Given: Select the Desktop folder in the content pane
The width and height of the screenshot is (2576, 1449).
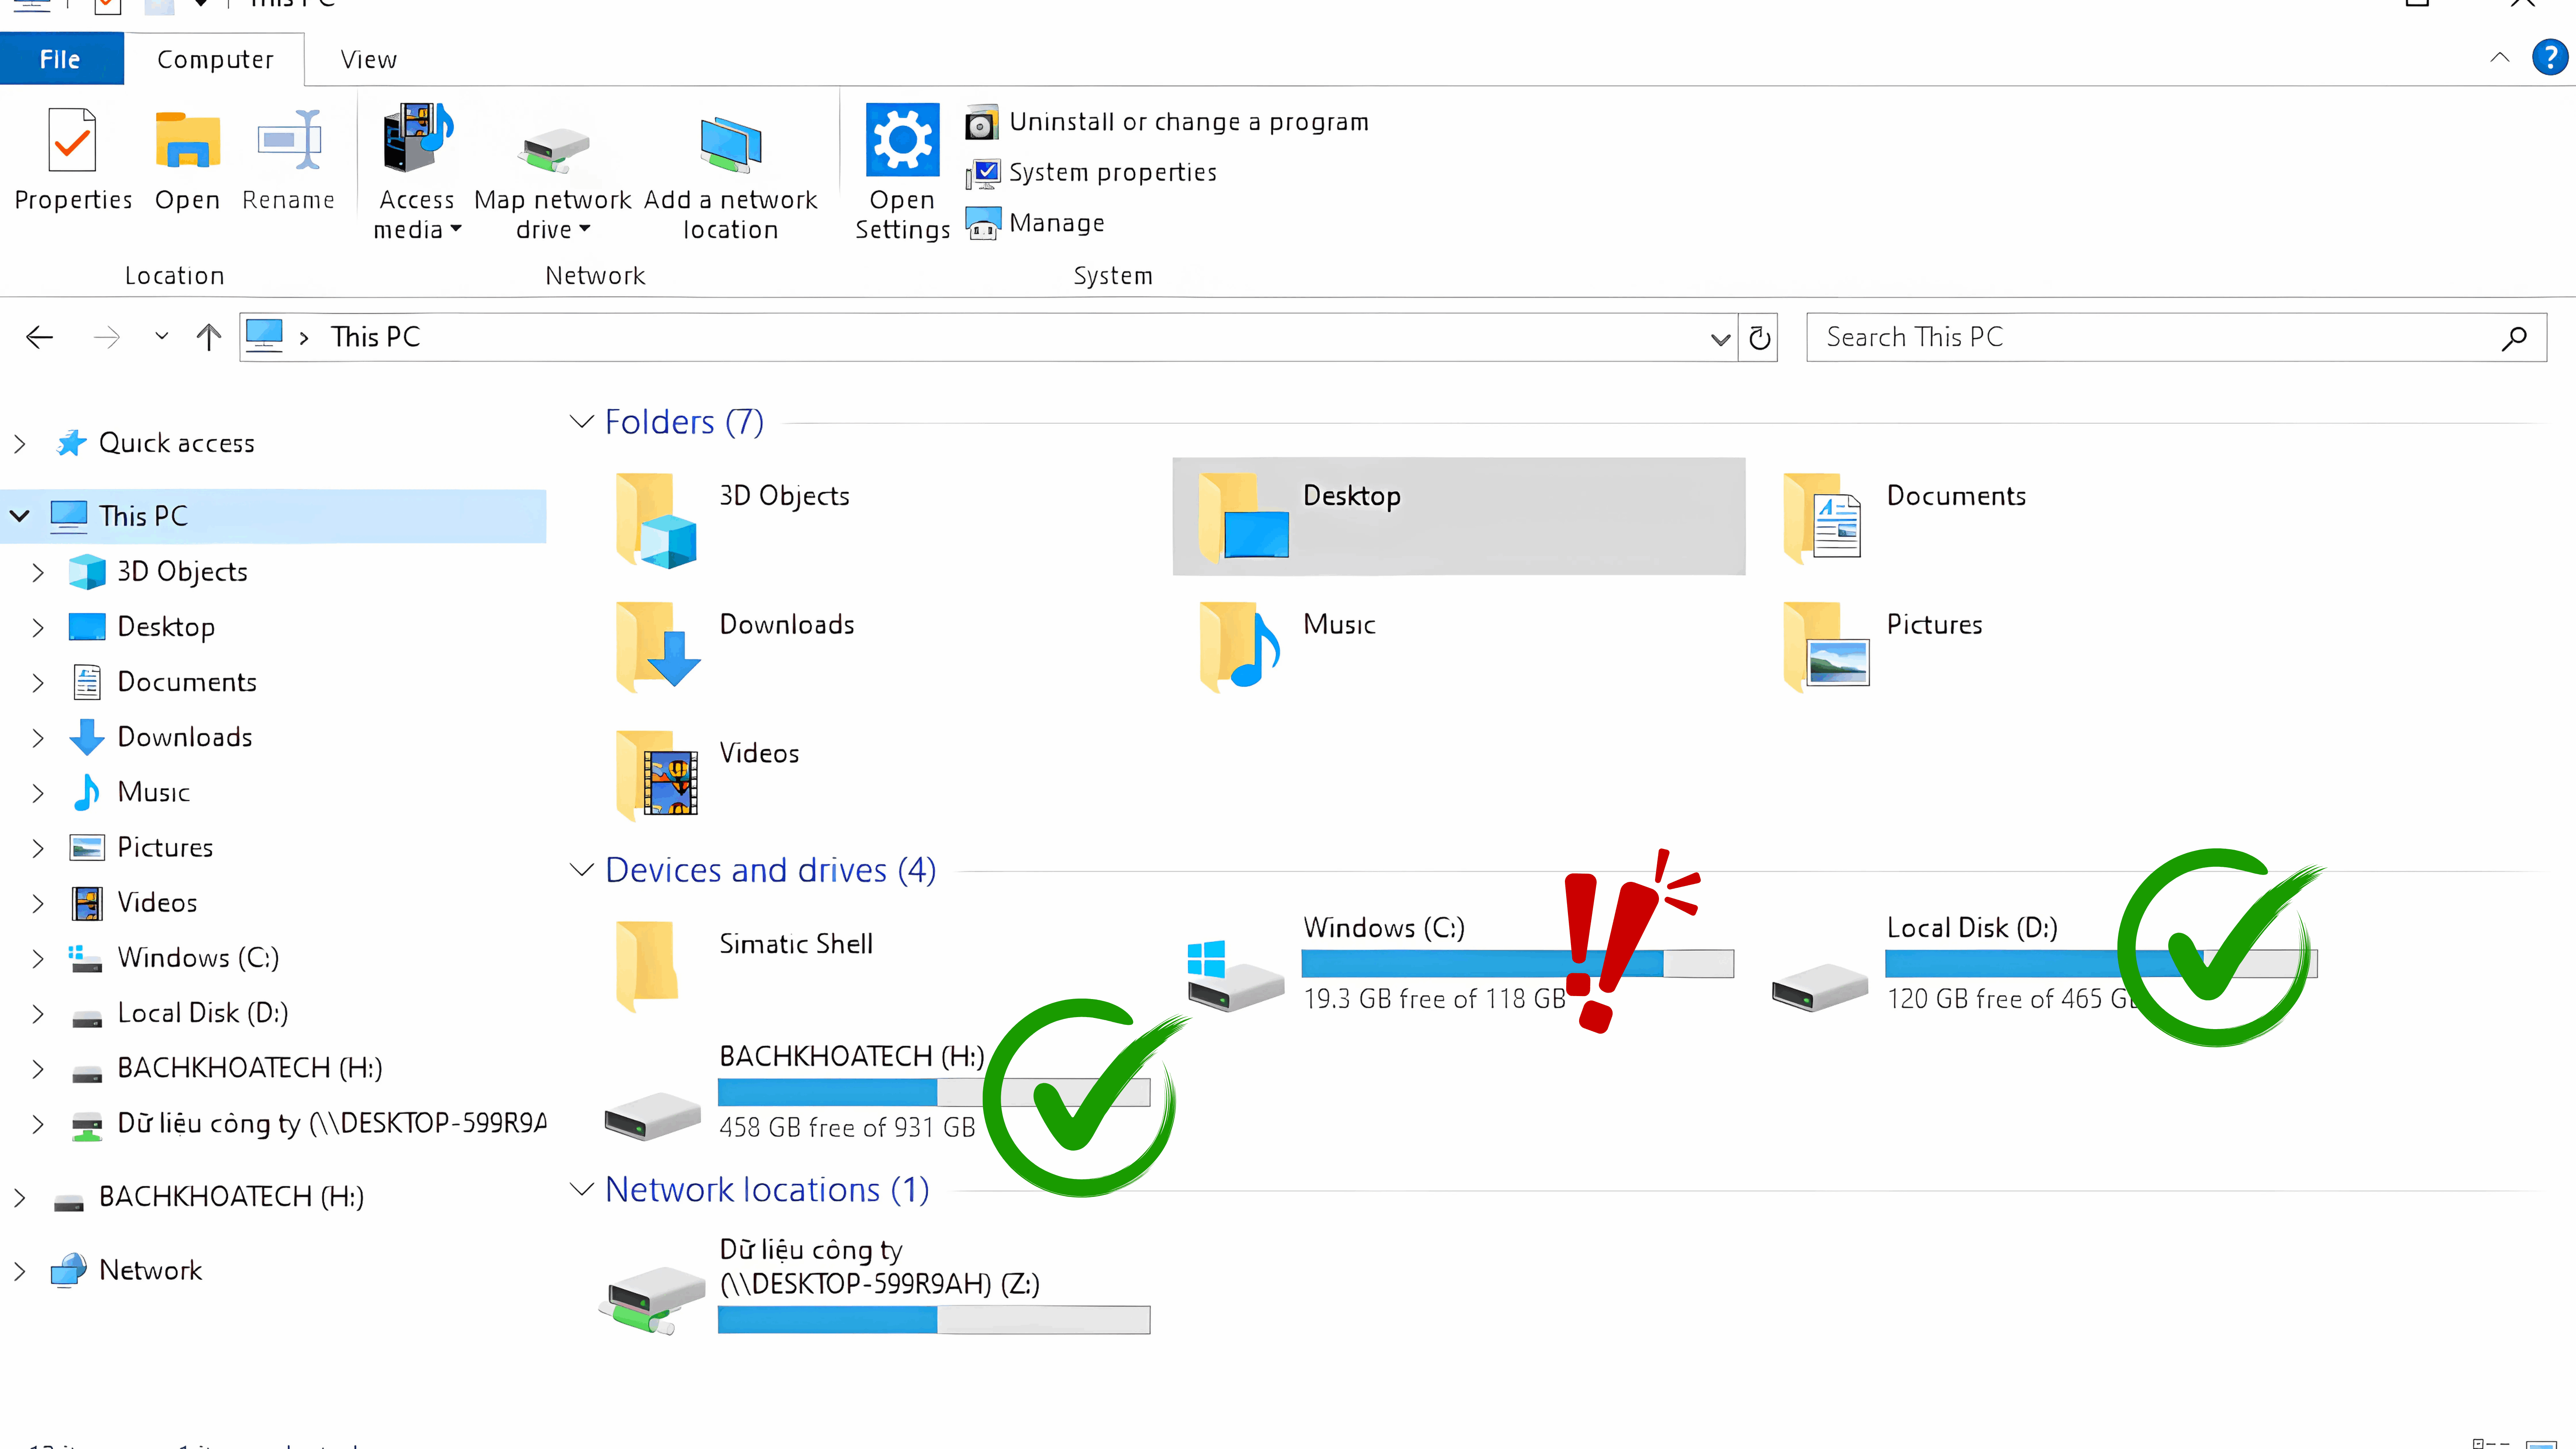Looking at the screenshot, I should [x=1458, y=517].
